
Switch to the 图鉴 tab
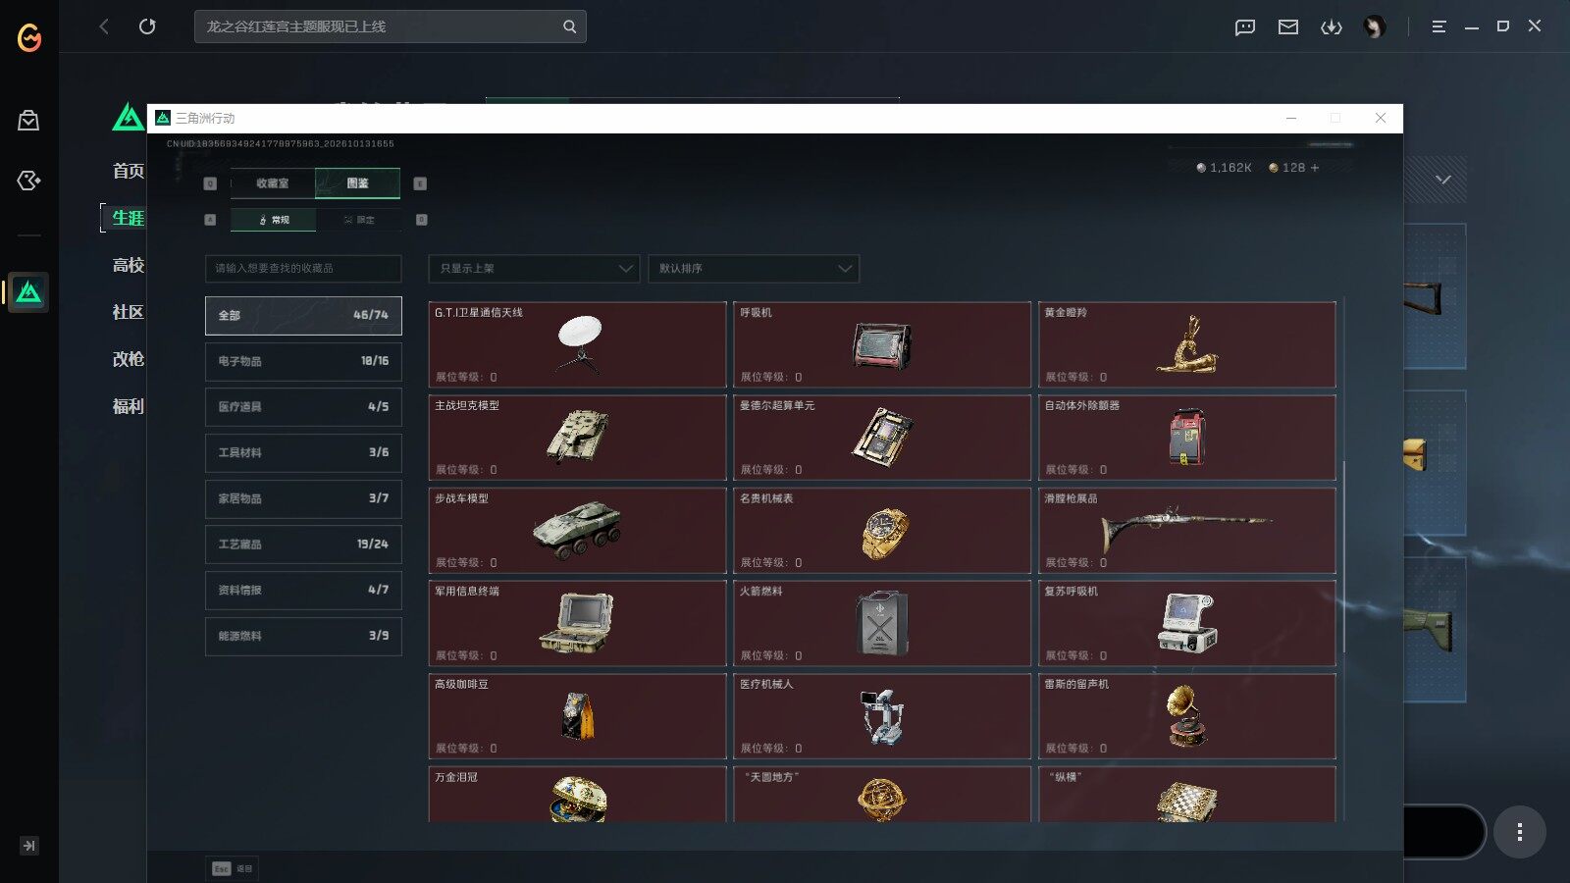click(x=357, y=183)
